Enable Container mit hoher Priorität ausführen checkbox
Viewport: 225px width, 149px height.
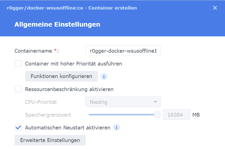[x=18, y=63]
